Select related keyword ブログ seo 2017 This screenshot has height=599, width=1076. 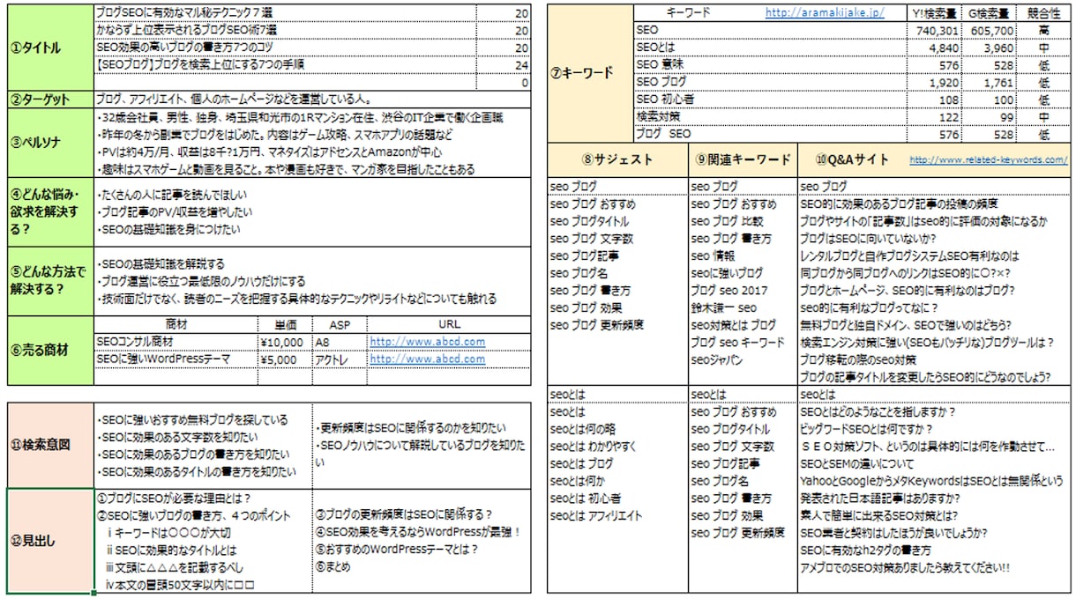pos(729,291)
